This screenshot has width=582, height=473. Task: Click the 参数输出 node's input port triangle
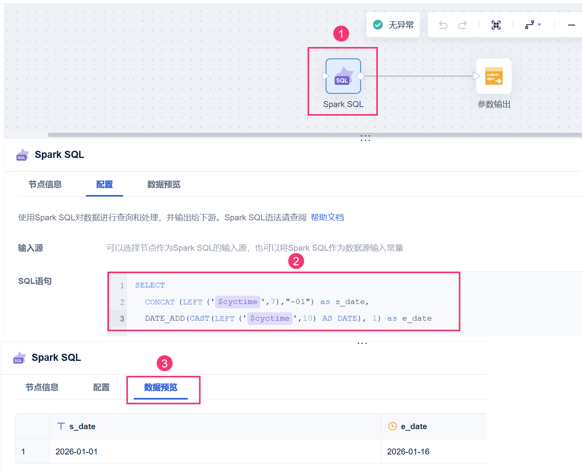tap(477, 76)
